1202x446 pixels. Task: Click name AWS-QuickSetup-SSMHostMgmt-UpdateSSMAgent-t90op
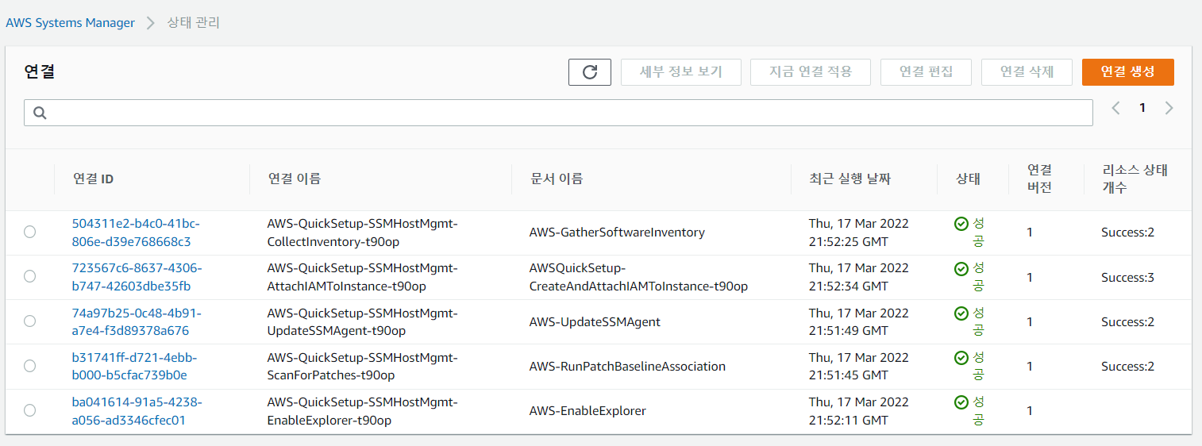[x=363, y=321]
